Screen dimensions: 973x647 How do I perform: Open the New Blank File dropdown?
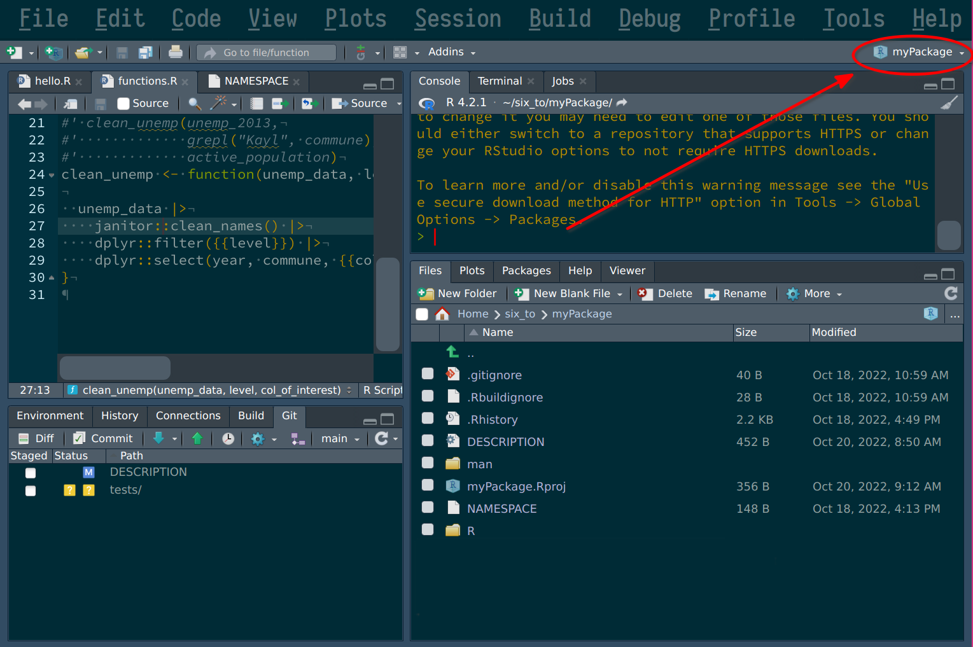[620, 294]
